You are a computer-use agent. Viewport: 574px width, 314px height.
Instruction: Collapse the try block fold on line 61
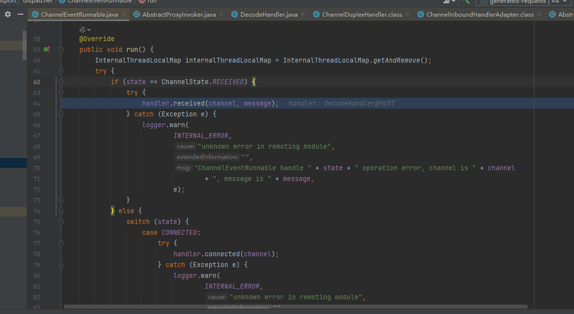click(61, 71)
